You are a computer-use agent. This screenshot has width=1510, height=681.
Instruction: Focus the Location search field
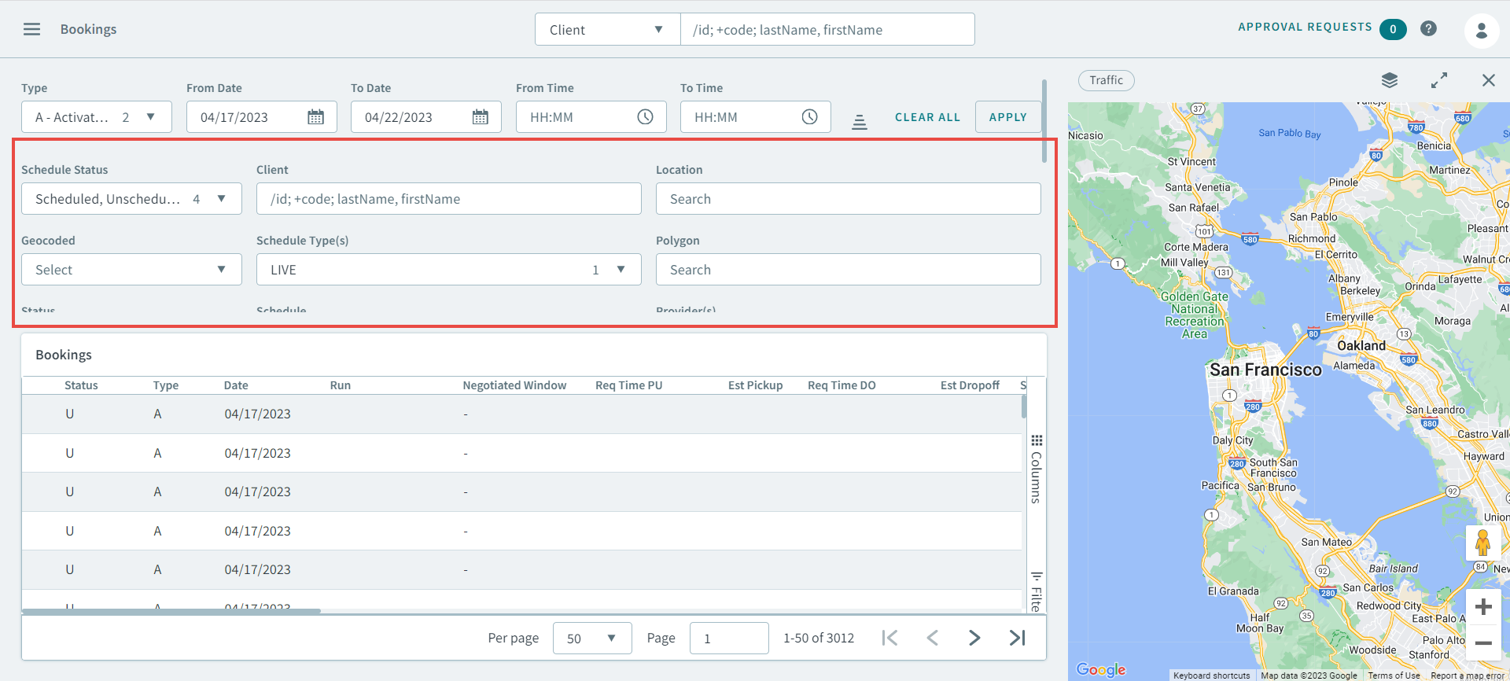coord(848,199)
